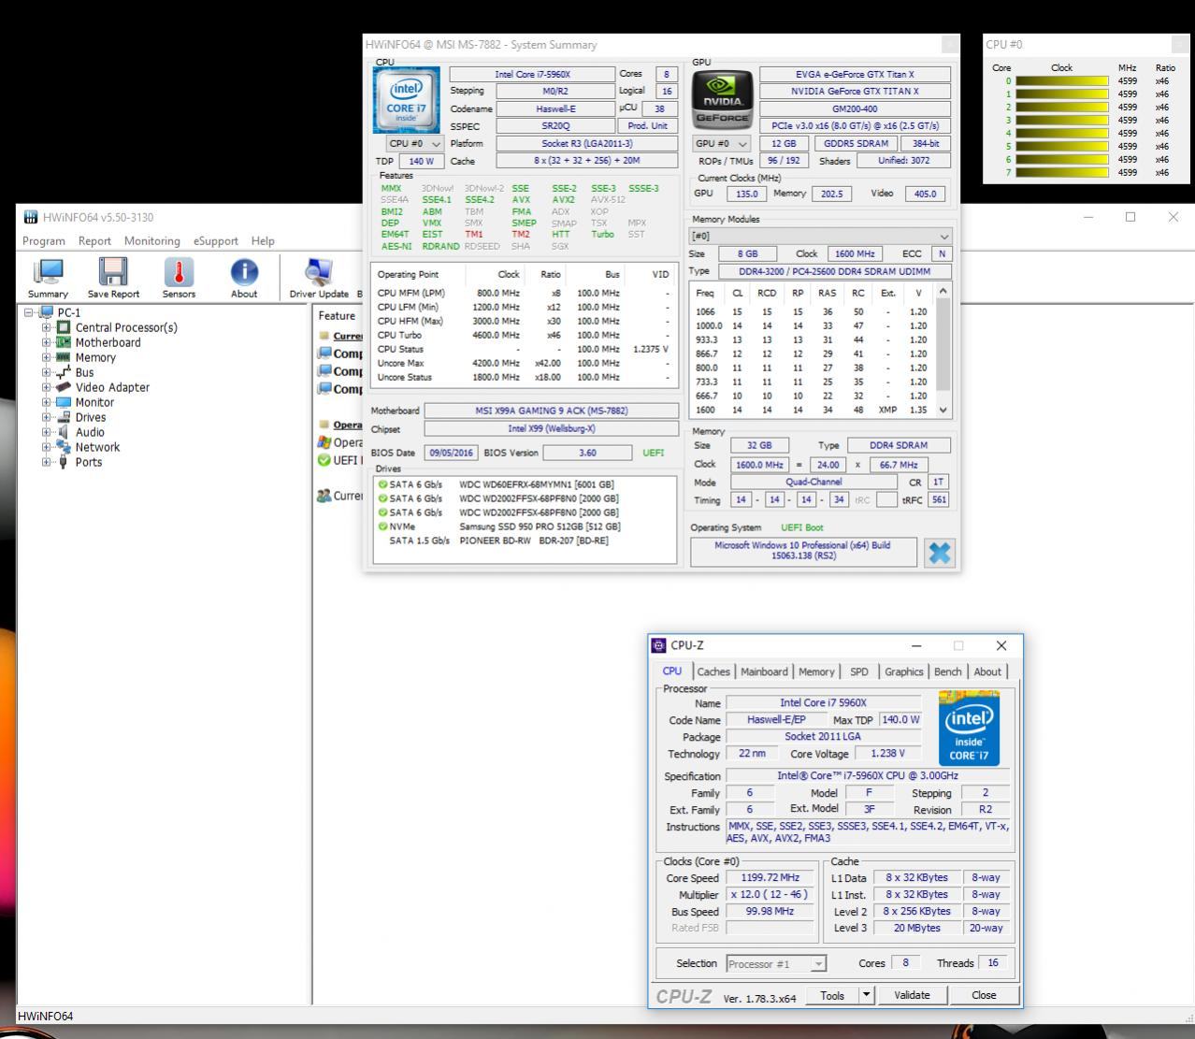
Task: Open the CPU #0 selector dropdown
Action: 415,144
